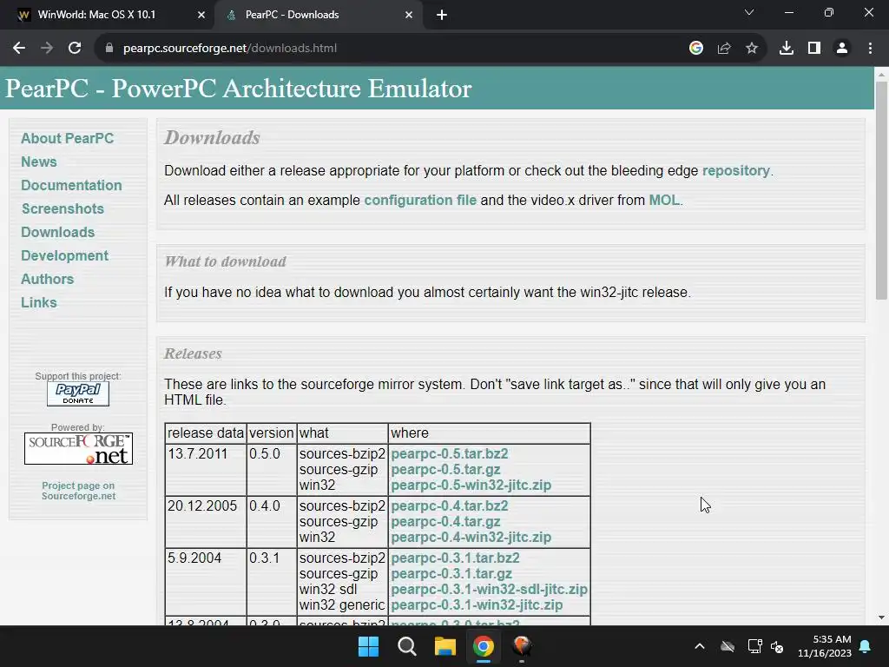The image size is (889, 667).
Task: Share this page using the share icon
Action: click(724, 49)
